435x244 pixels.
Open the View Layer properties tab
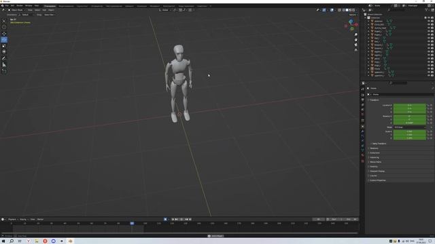pos(362,105)
